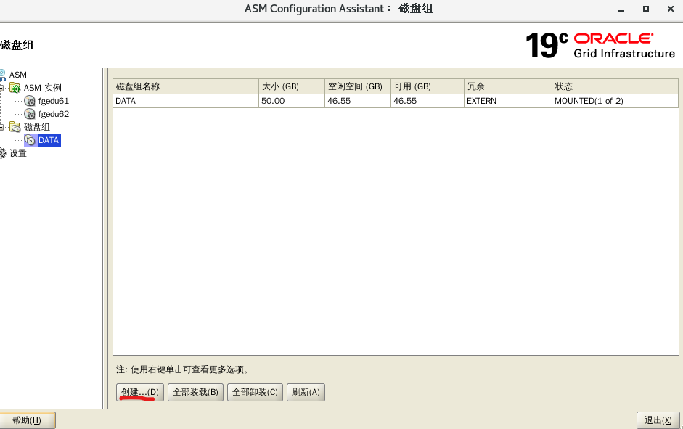Sort by 状态 column header
The height and width of the screenshot is (429, 683).
coord(615,86)
